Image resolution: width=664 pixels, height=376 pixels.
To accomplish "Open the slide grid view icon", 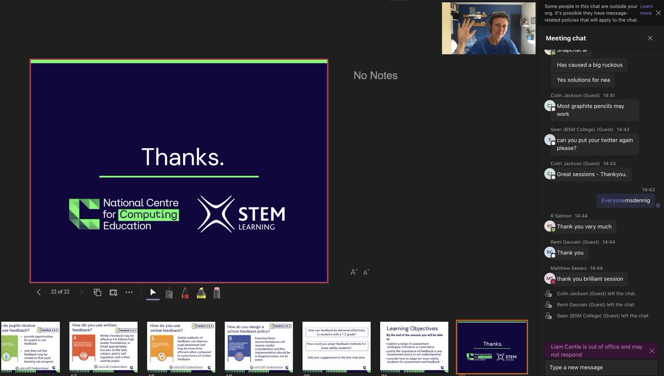I will pos(97,292).
